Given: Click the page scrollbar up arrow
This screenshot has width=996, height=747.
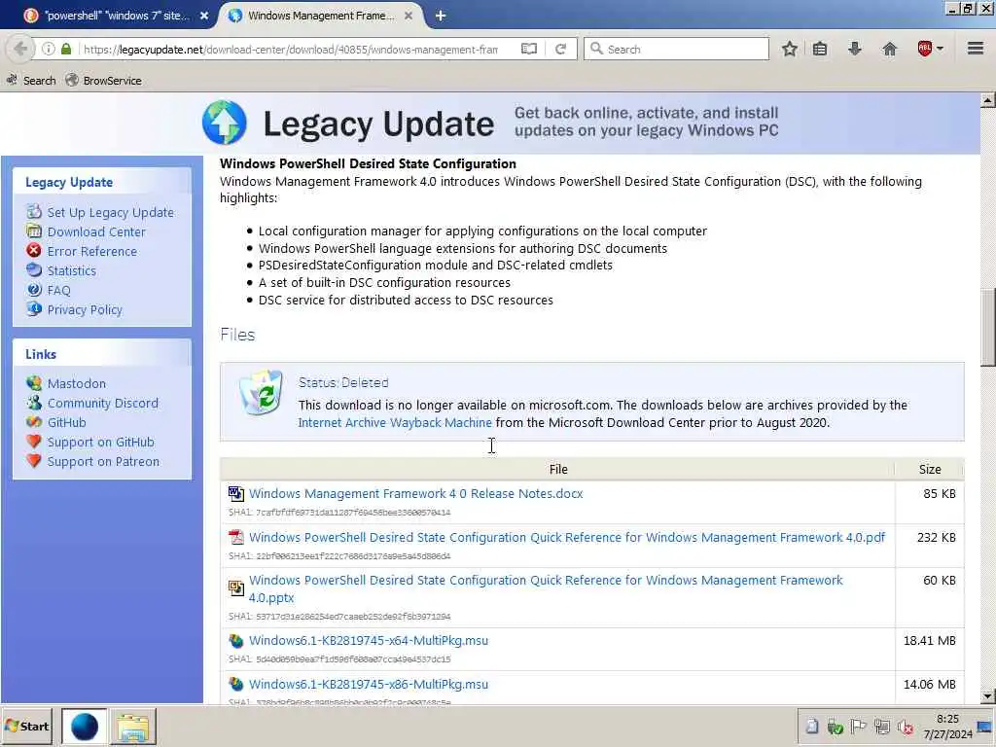Looking at the screenshot, I should coord(987,100).
